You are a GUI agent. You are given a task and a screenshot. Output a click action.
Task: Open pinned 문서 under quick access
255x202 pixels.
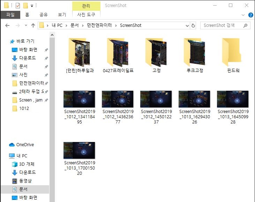(x=20, y=66)
